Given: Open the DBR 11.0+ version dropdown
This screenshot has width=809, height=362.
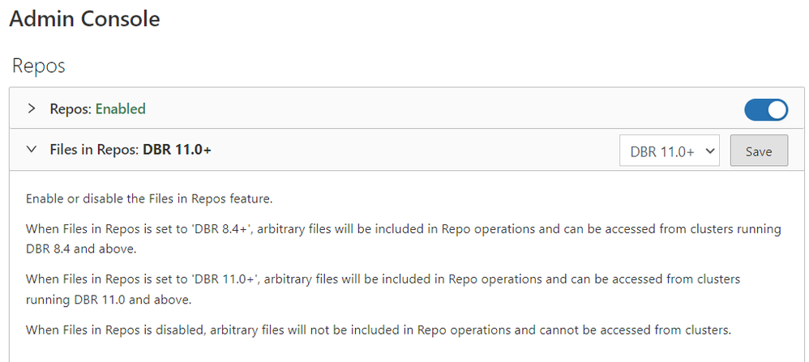Looking at the screenshot, I should click(x=669, y=151).
